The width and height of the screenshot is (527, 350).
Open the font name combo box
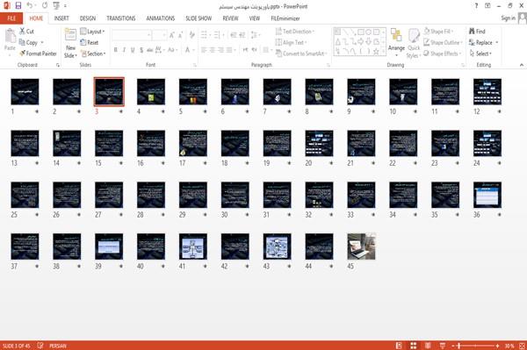tap(131, 34)
